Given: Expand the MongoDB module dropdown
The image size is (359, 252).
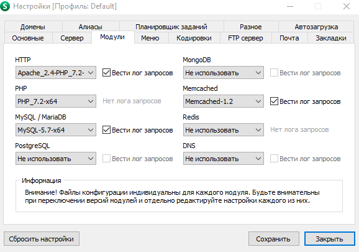Looking at the screenshot, I should point(224,73).
